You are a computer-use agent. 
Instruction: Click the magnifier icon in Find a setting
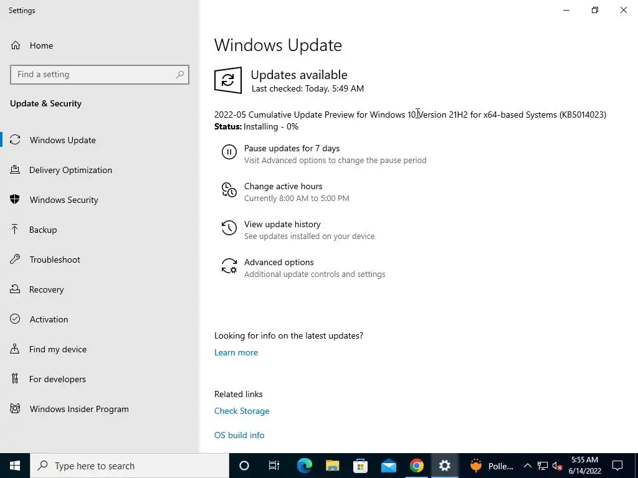180,75
